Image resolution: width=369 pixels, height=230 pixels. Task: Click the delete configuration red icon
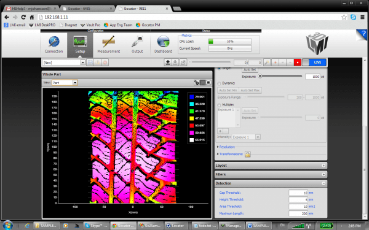[x=105, y=63]
